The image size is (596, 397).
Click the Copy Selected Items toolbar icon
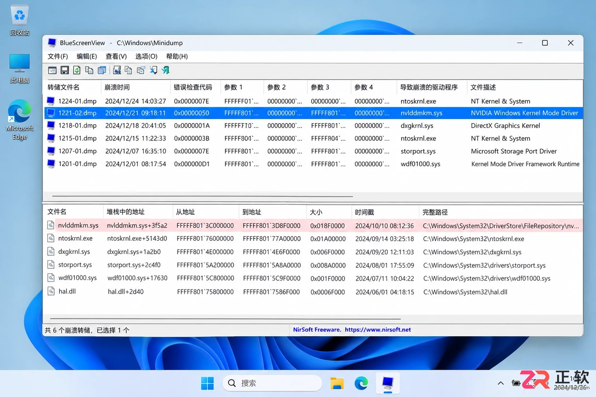pyautogui.click(x=89, y=70)
